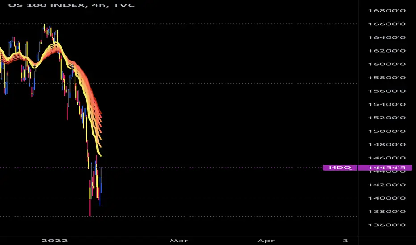Click the Mar time axis label
The image size is (416, 245).
pos(179,241)
